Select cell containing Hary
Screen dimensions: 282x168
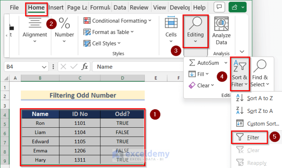pos(40,160)
